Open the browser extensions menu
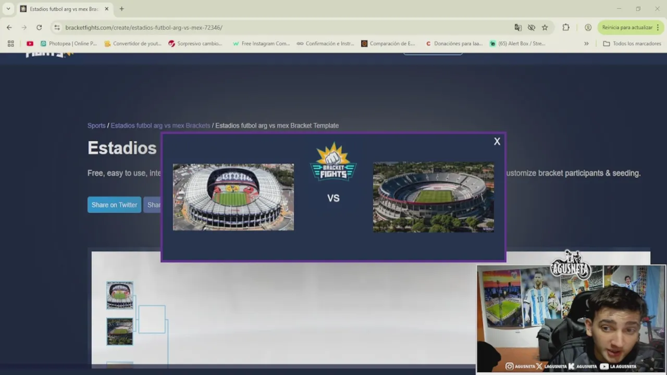The height and width of the screenshot is (375, 667). coord(566,28)
